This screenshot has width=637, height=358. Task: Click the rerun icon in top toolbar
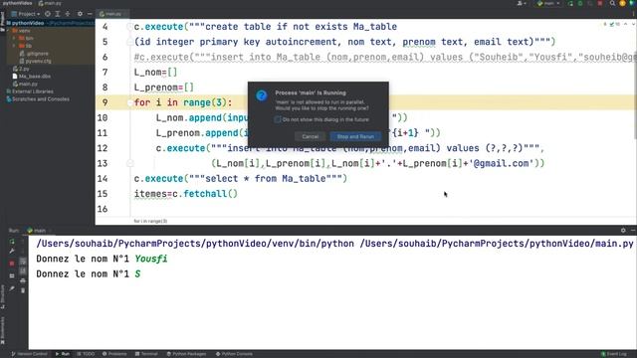[570, 3]
